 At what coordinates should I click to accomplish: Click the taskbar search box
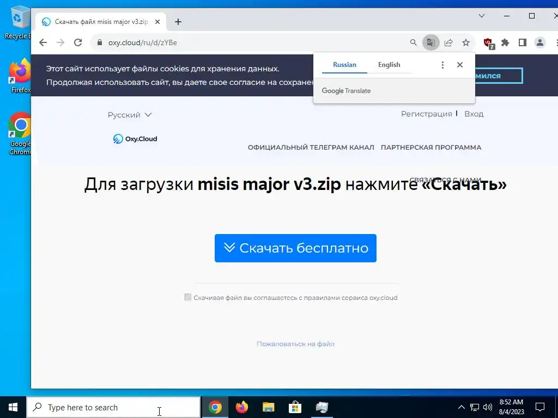click(113, 407)
